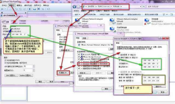
Task: Expand the 控制面板 breadcrumb arrow
Action: (96, 7)
